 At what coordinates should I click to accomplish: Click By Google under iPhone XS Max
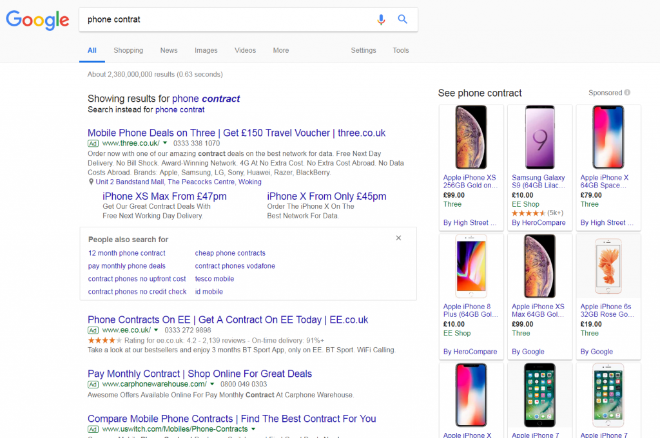[x=528, y=352]
